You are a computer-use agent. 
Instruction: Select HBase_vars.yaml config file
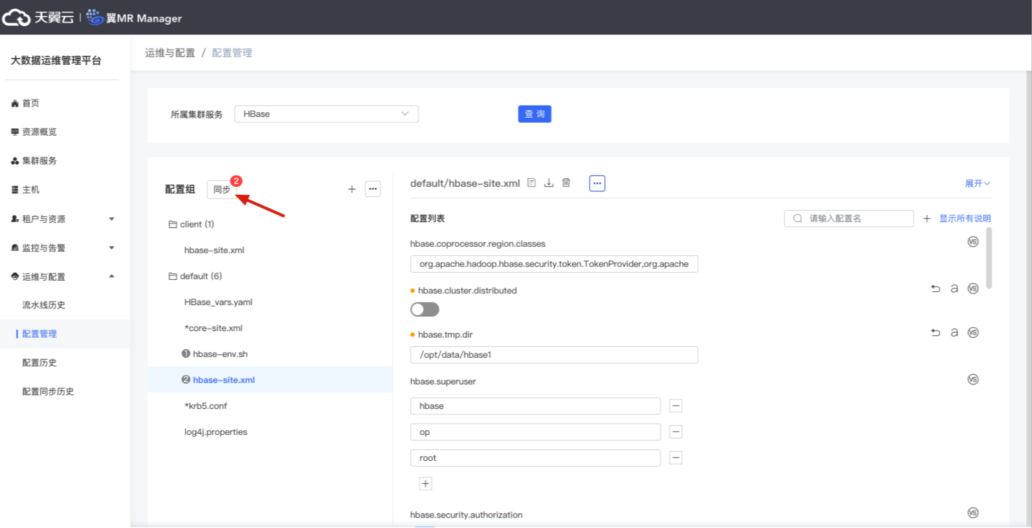pyautogui.click(x=218, y=302)
